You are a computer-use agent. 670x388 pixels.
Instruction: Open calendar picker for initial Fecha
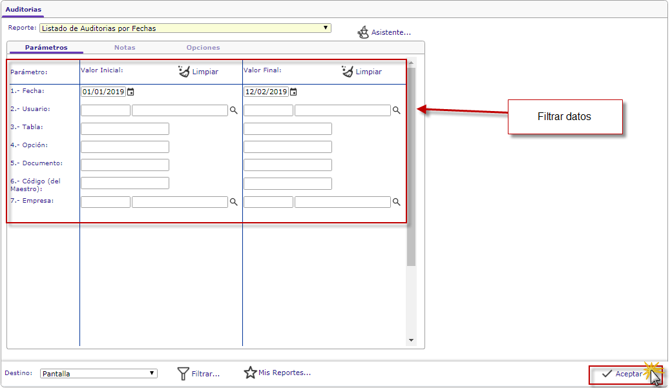131,92
